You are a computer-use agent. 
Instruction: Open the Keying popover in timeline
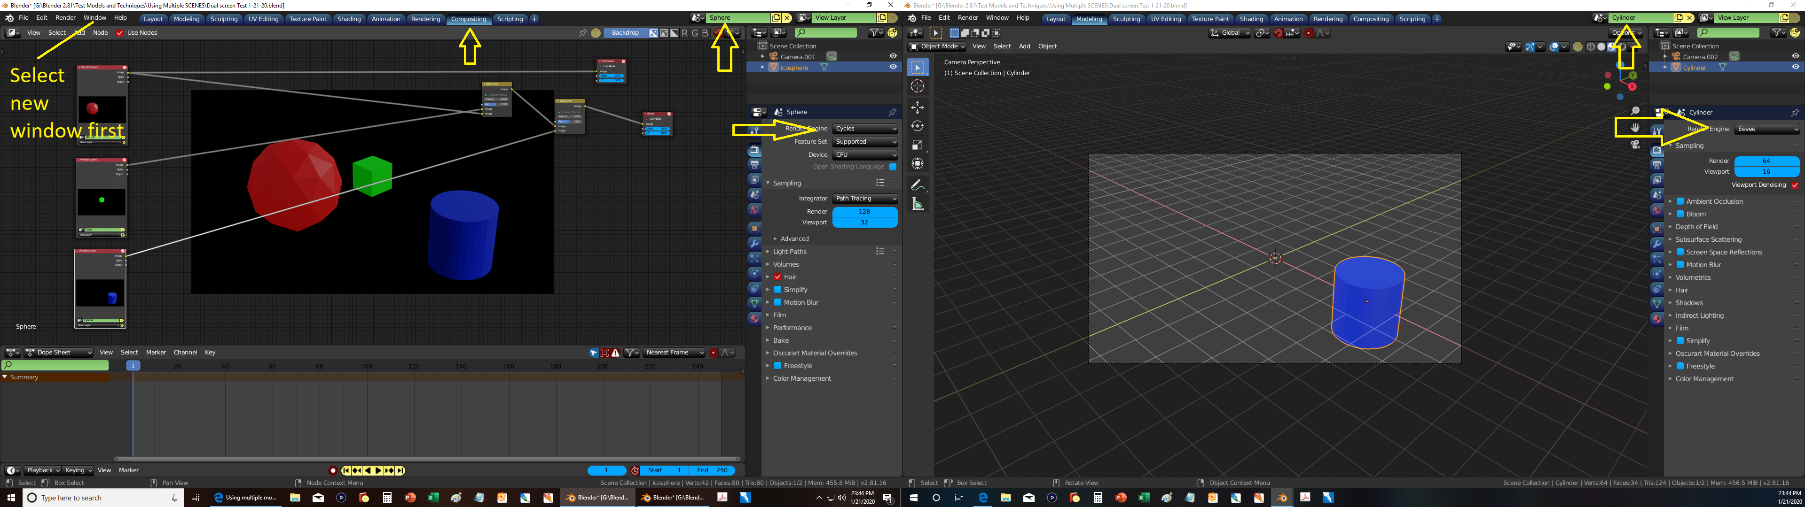[x=77, y=470]
